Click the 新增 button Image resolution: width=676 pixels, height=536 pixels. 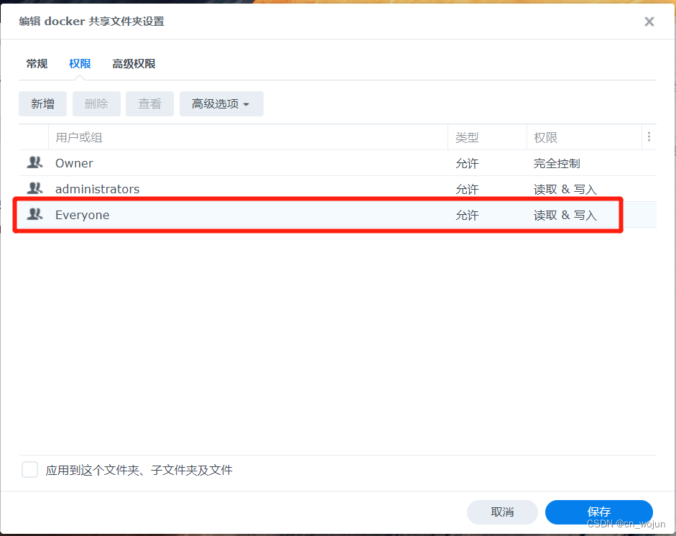42,103
